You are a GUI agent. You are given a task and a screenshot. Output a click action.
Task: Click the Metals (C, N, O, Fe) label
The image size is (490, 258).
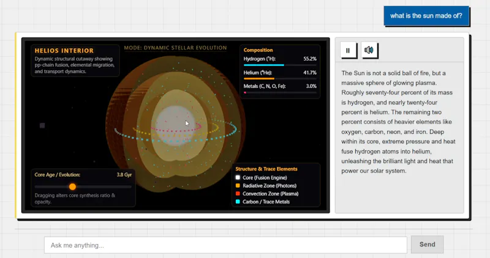point(265,86)
